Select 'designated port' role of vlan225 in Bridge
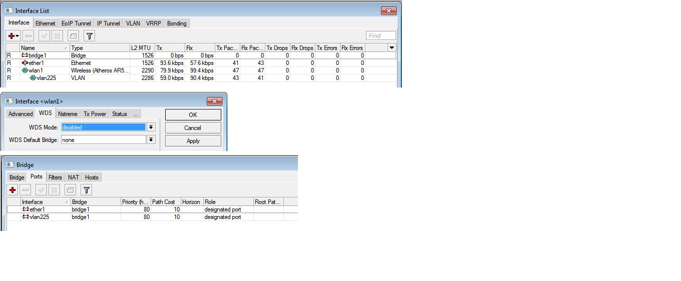Screen dimensions: 681x281 click(223, 217)
